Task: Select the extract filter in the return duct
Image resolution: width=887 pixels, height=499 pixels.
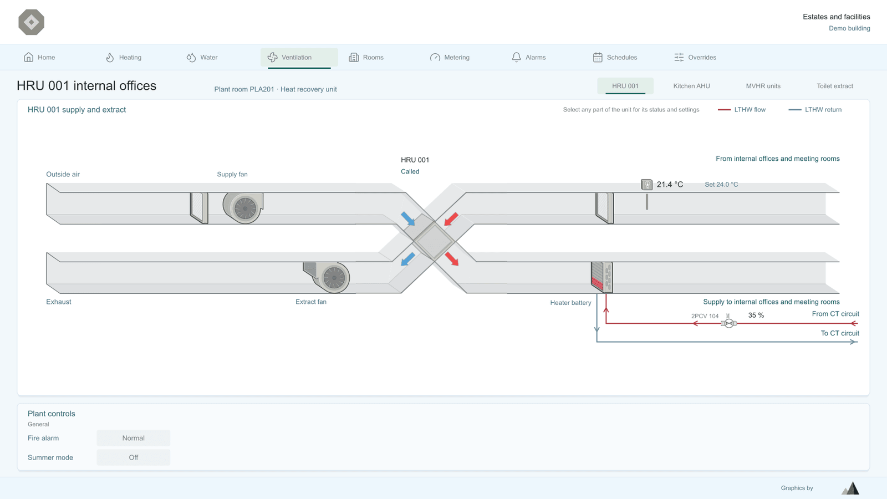Action: (x=605, y=208)
